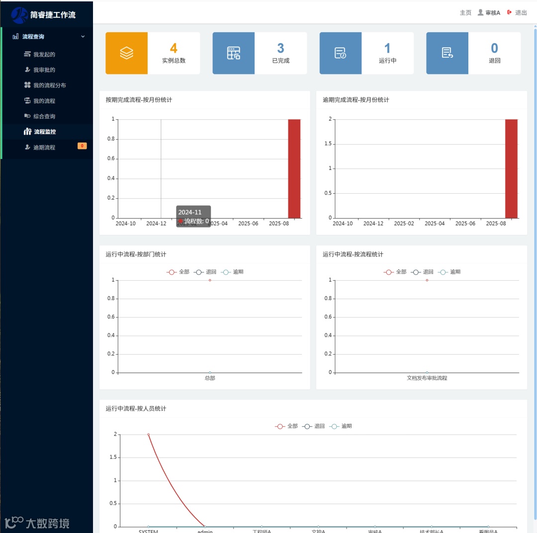Click the 总部 data point at value 1

[x=210, y=280]
